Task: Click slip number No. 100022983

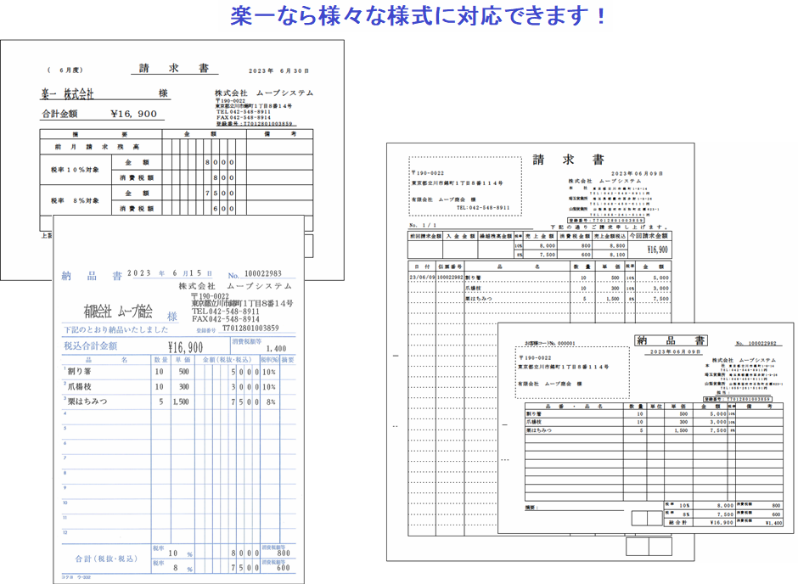Action: point(255,274)
